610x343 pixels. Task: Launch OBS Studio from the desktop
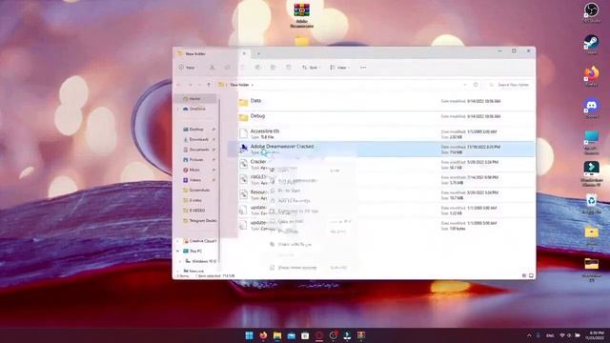click(x=591, y=12)
